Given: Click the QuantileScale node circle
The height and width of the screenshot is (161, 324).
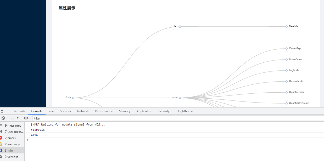Looking at the screenshot, I should [x=287, y=92].
